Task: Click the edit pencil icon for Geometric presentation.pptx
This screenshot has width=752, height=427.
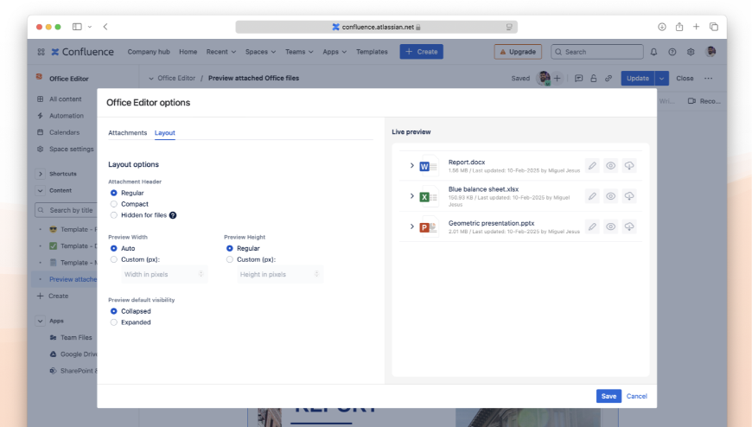Action: pos(592,226)
